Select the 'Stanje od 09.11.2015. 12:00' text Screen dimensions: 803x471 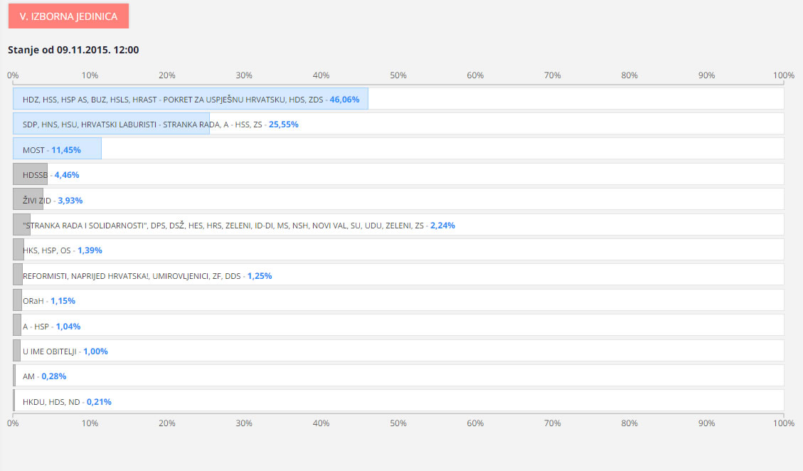point(73,50)
